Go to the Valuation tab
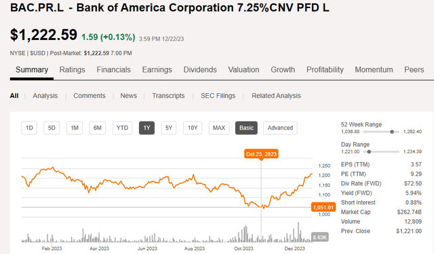The height and width of the screenshot is (254, 434). point(243,69)
